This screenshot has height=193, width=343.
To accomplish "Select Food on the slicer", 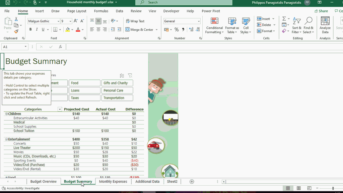I will click(84, 83).
